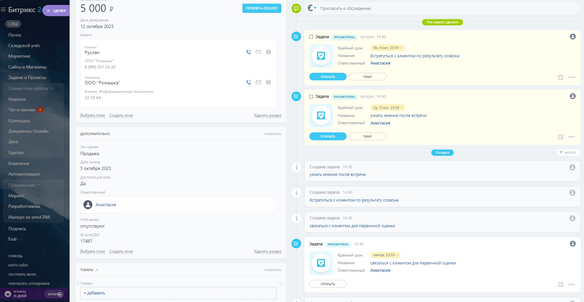Open chat icon next to contact Руслан
Image resolution: width=584 pixels, height=302 pixels.
268,52
